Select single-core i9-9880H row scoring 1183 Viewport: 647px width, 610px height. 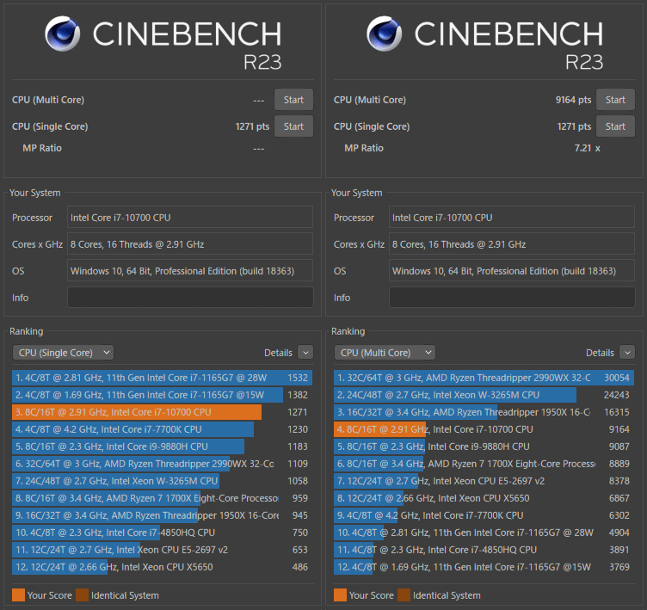pyautogui.click(x=162, y=447)
